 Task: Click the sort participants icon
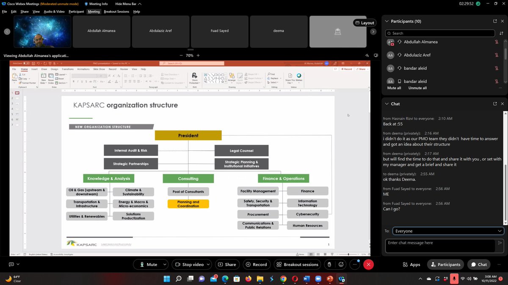[x=501, y=33]
